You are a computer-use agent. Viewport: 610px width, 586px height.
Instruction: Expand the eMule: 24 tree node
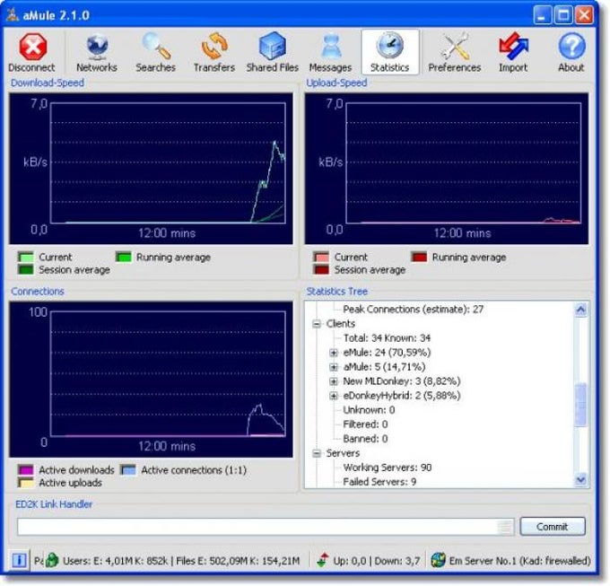tap(334, 353)
